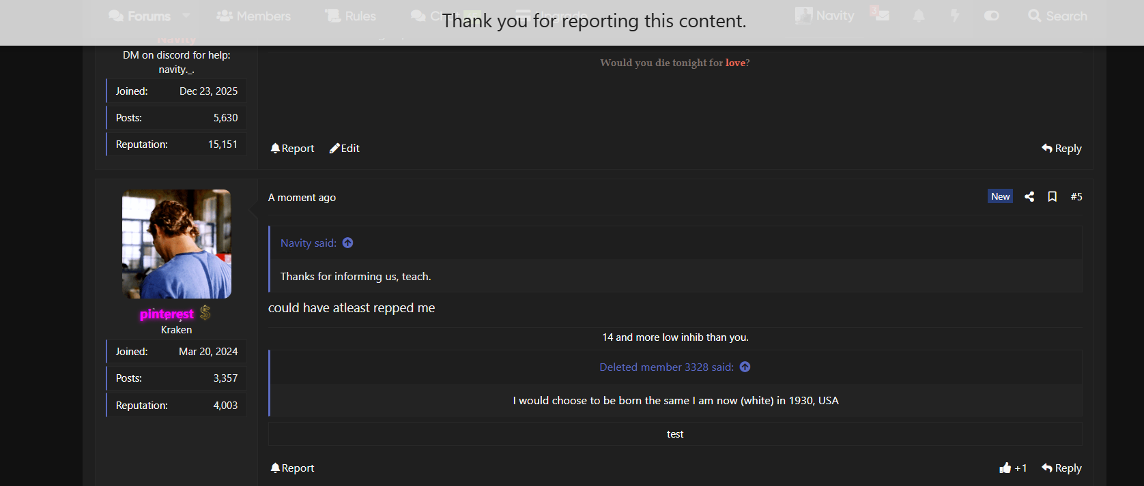Toggle the theme switch in the navbar

992,16
